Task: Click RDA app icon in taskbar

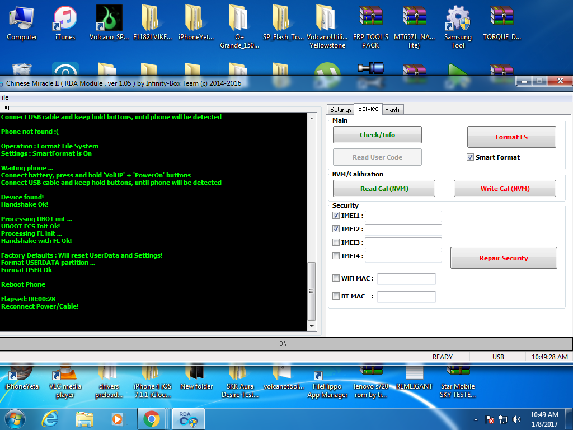Action: (x=184, y=419)
